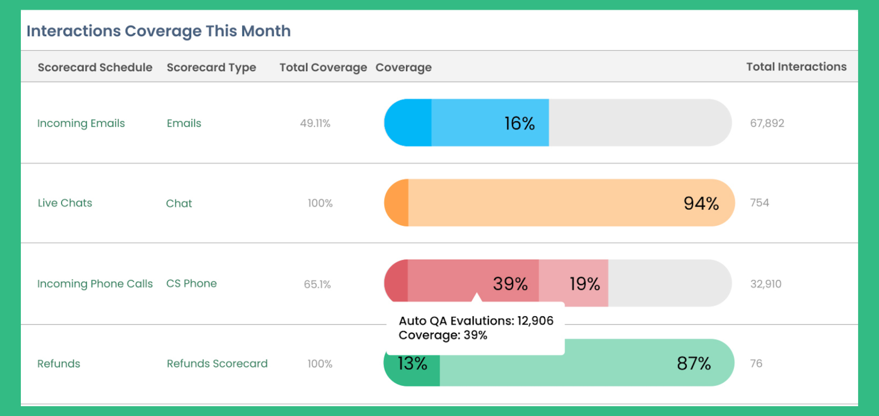
Task: Click the Scorecard Schedule column header
Action: coord(95,67)
